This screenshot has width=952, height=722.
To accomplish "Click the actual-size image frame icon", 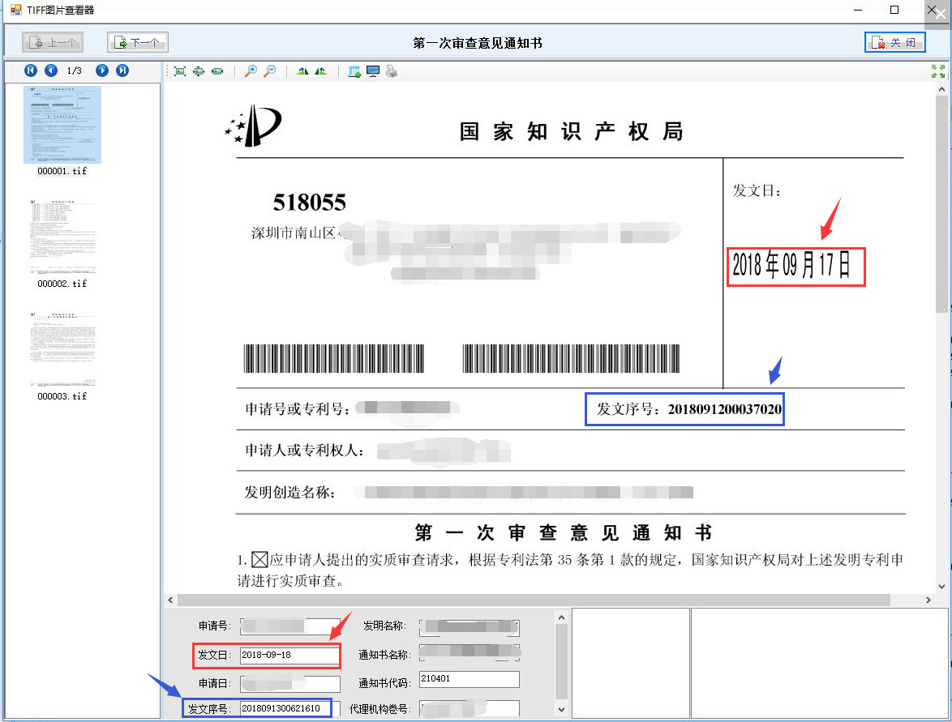I will click(x=180, y=71).
